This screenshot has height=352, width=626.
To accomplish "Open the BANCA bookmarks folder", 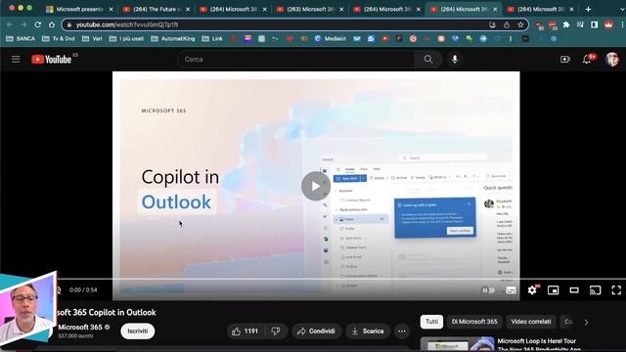I will click(21, 39).
